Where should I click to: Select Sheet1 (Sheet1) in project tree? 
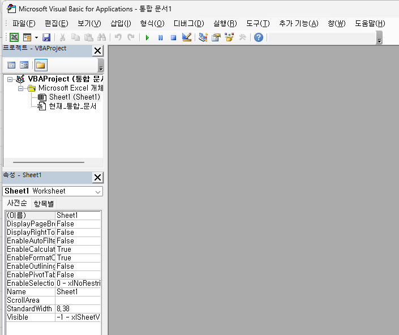75,97
